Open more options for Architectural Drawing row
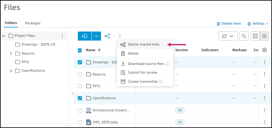Screen dimensions: 272x128 click(x=264, y=110)
